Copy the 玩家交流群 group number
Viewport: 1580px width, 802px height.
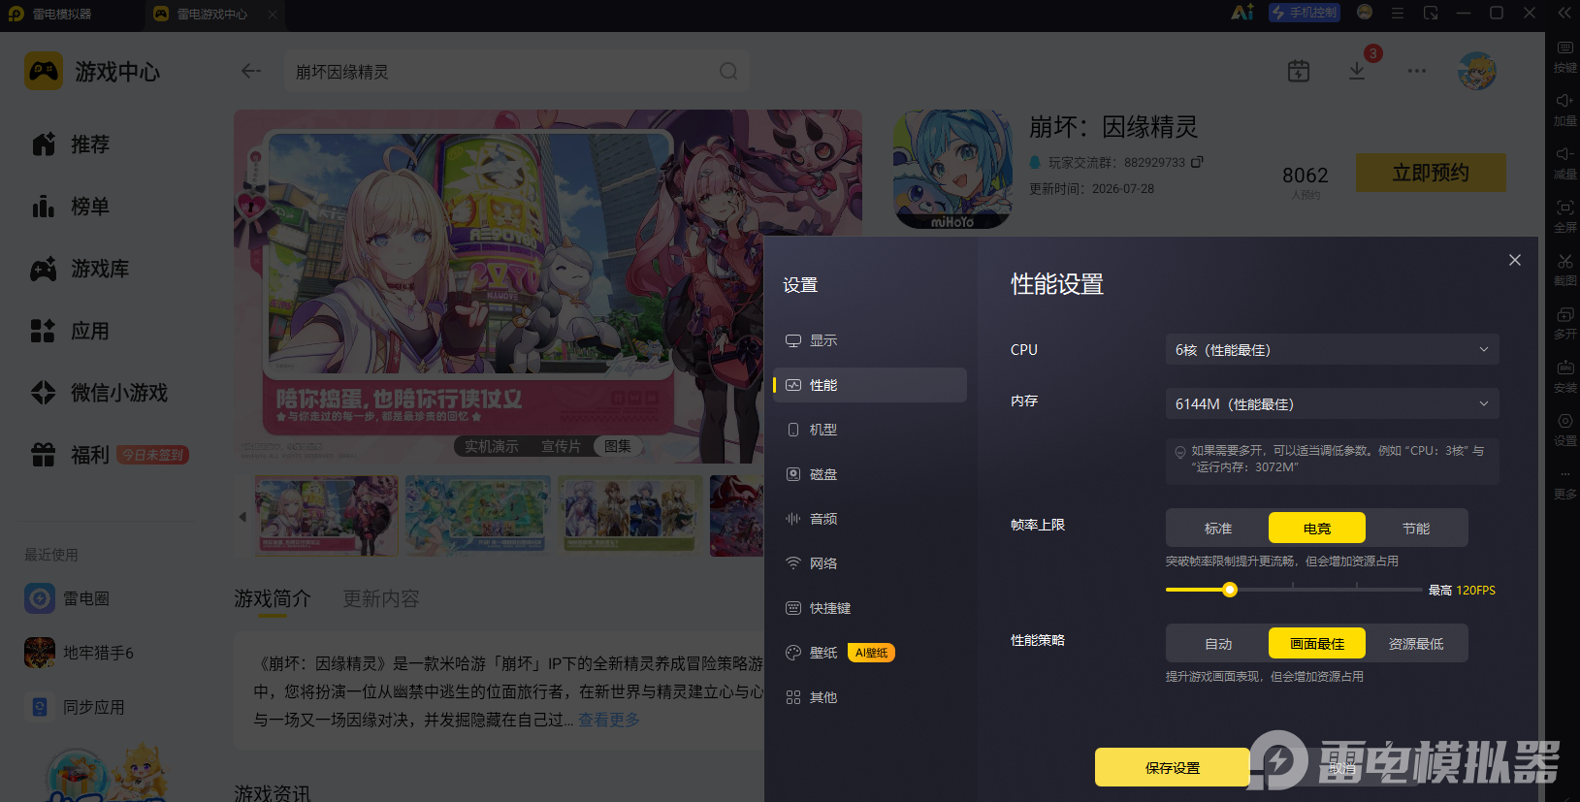click(1197, 162)
